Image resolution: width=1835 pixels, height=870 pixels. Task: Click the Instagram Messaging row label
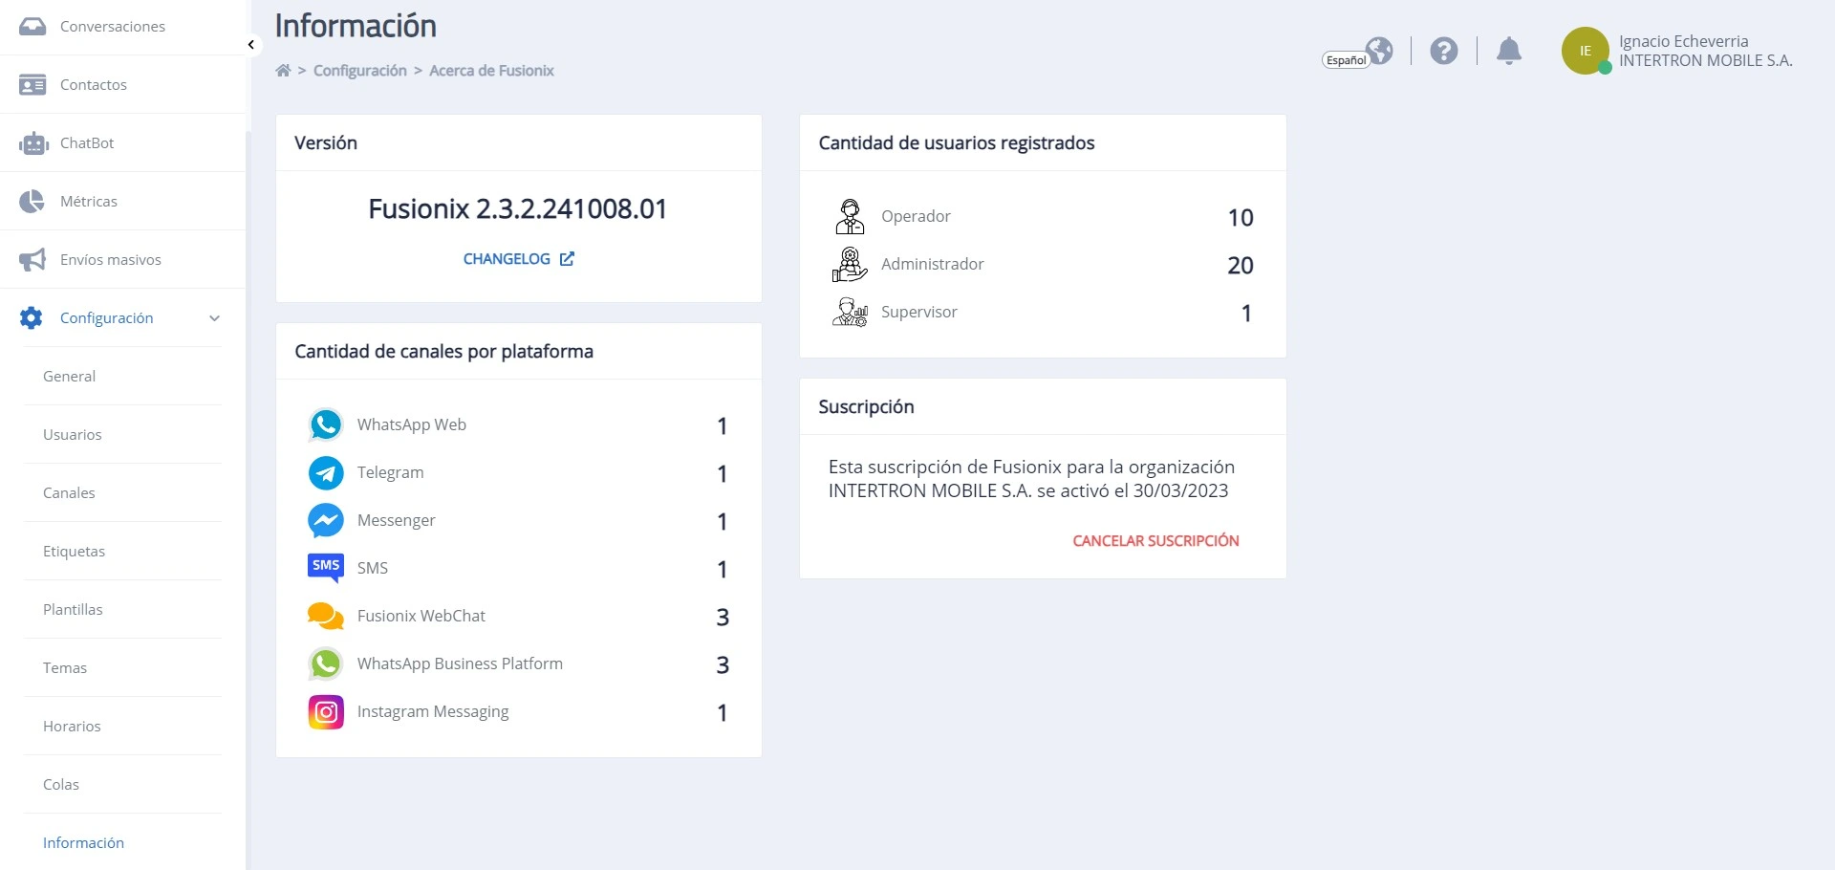point(433,712)
